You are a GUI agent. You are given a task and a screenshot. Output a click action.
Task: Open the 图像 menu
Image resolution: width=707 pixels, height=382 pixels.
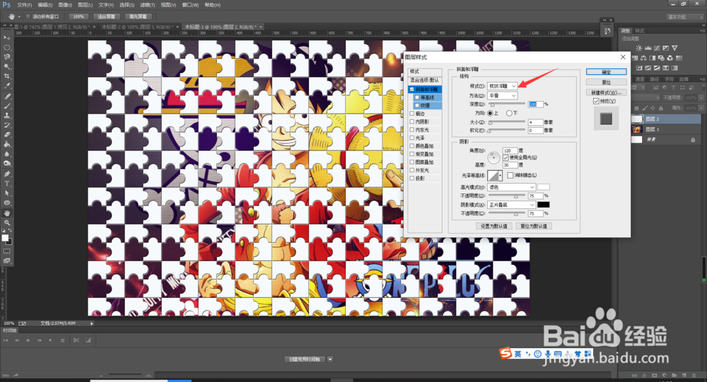pyautogui.click(x=65, y=5)
